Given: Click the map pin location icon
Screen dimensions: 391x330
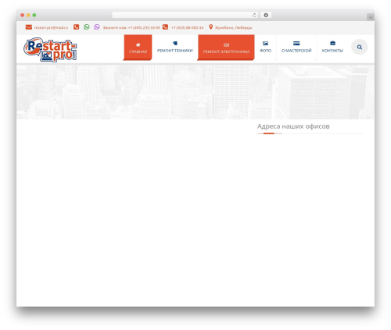Looking at the screenshot, I should [210, 27].
